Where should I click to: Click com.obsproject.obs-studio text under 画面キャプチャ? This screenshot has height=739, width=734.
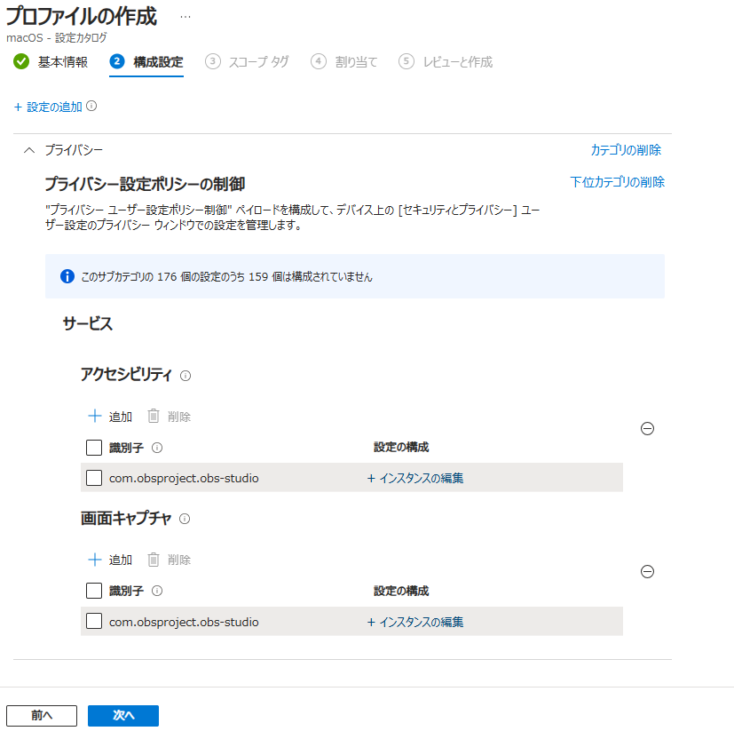184,622
